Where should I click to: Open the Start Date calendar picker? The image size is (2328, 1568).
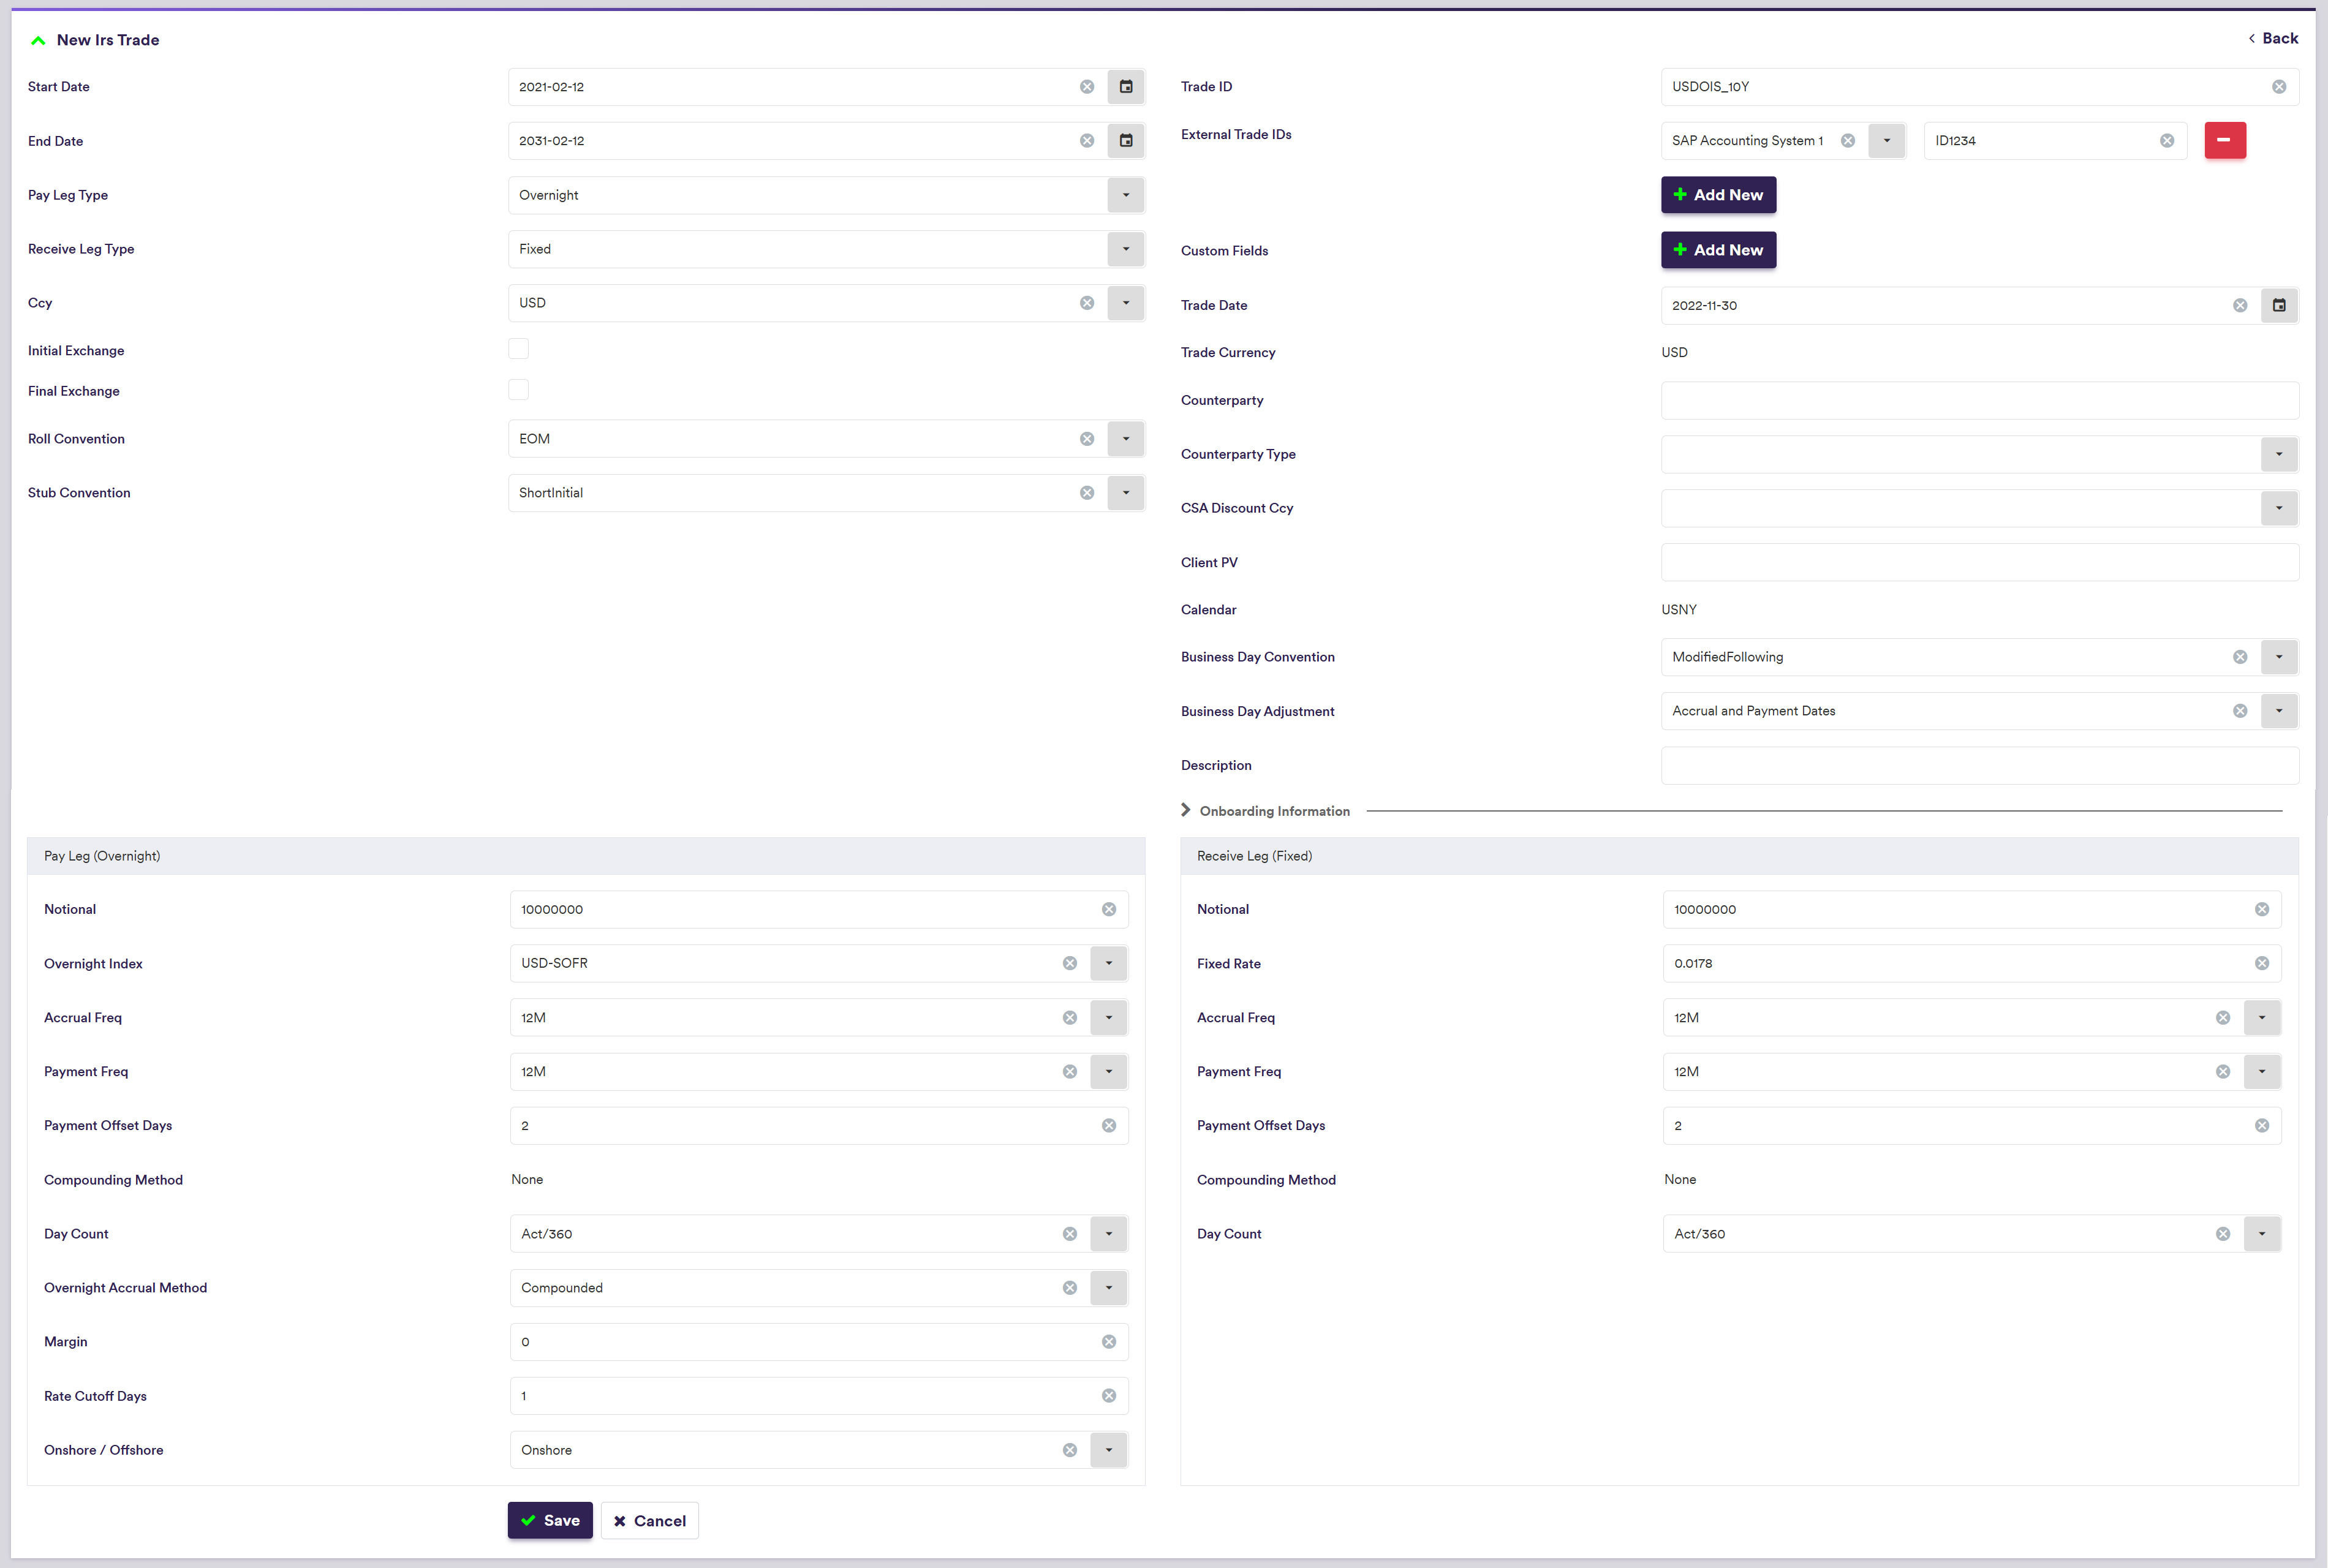click(x=1125, y=87)
